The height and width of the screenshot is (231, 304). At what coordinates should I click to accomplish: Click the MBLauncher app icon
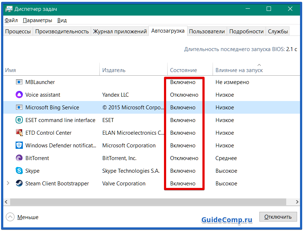pyautogui.click(x=19, y=82)
